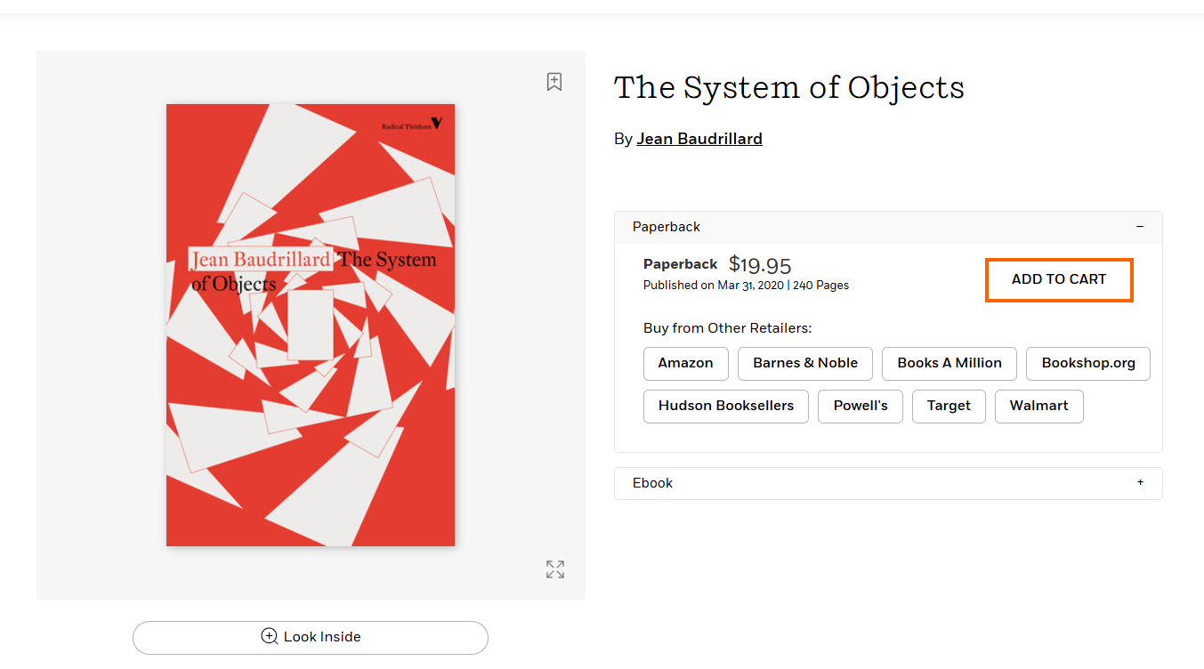Go to Bookshop.org retailer

click(x=1087, y=363)
